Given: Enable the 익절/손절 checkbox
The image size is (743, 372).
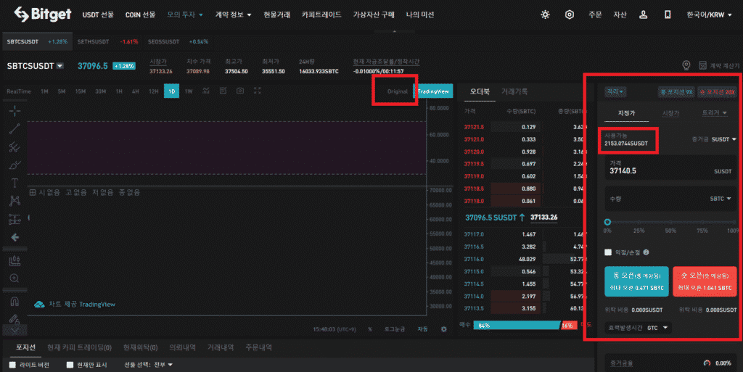Looking at the screenshot, I should (608, 252).
